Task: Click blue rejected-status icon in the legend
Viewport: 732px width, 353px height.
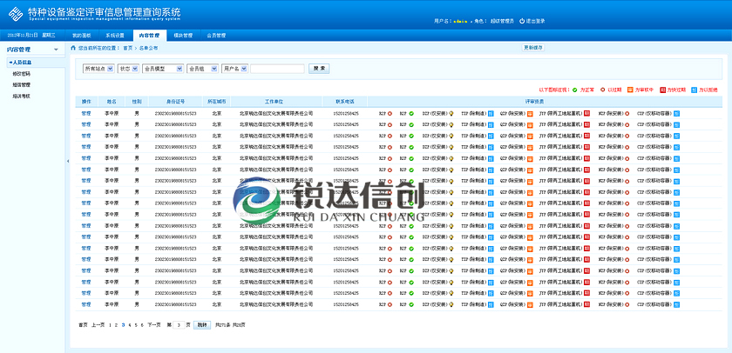Action: coord(694,89)
